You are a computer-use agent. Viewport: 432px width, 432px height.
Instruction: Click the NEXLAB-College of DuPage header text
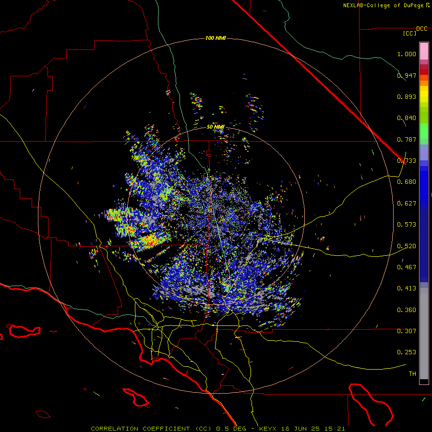click(383, 5)
